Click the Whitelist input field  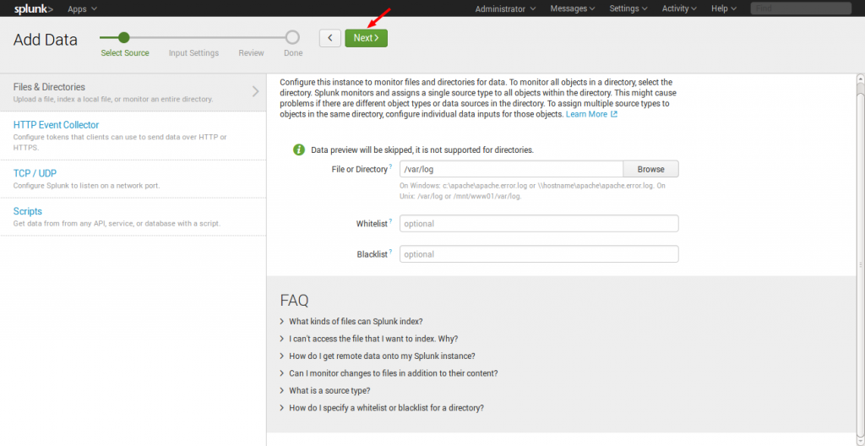[x=539, y=224]
